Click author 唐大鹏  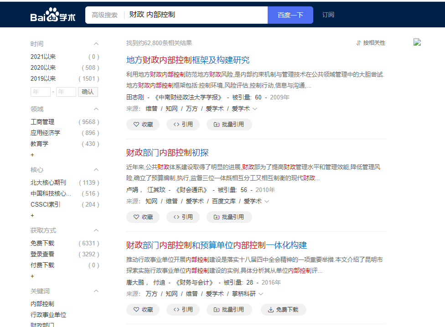(135, 282)
